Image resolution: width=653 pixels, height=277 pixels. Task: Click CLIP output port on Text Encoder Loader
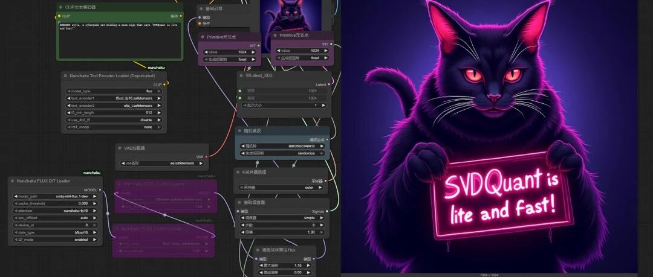point(164,84)
